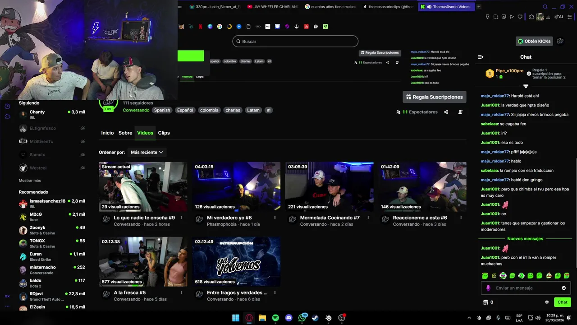Open browser downloads icon
Image resolution: width=577 pixels, height=325 pixels.
coord(548,17)
